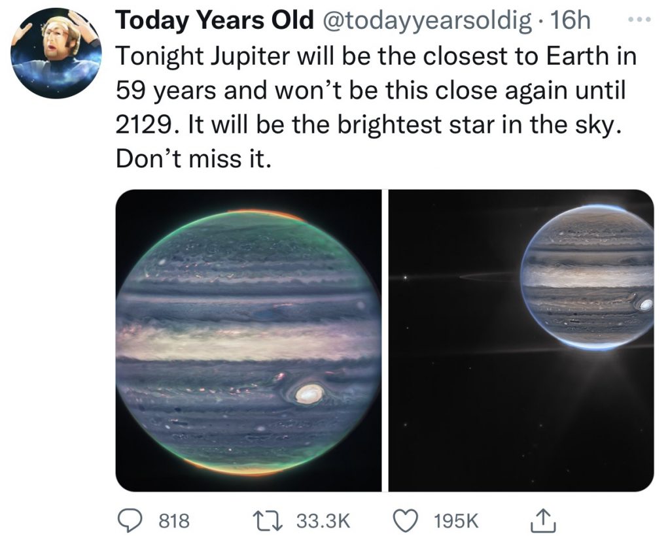The image size is (670, 536).
Task: Click the bright white storm spot on left Jupiter
Action: pyautogui.click(x=309, y=394)
